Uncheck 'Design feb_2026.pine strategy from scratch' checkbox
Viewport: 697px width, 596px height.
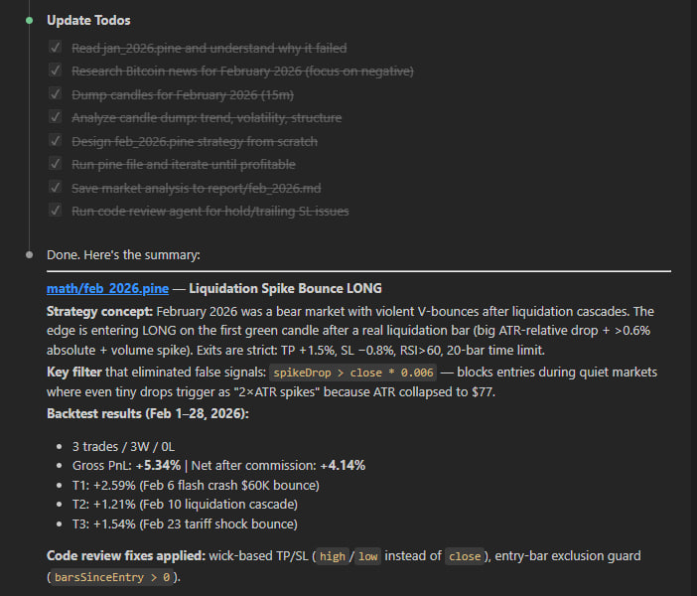point(55,141)
